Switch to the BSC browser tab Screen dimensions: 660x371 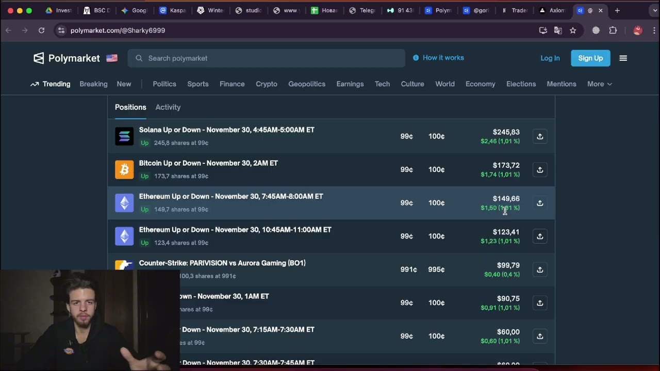(x=97, y=10)
